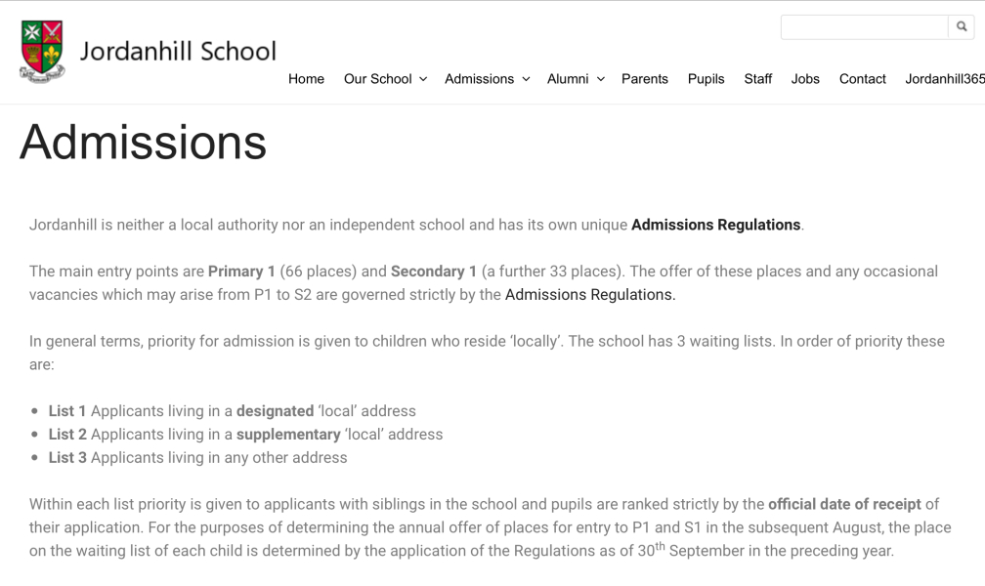This screenshot has height=586, width=985.
Task: Open the Our School dropdown
Action: [x=379, y=79]
